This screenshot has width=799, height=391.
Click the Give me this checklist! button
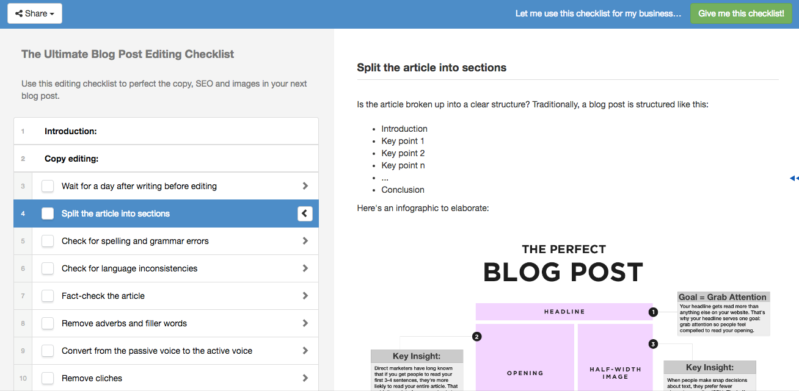coord(741,13)
